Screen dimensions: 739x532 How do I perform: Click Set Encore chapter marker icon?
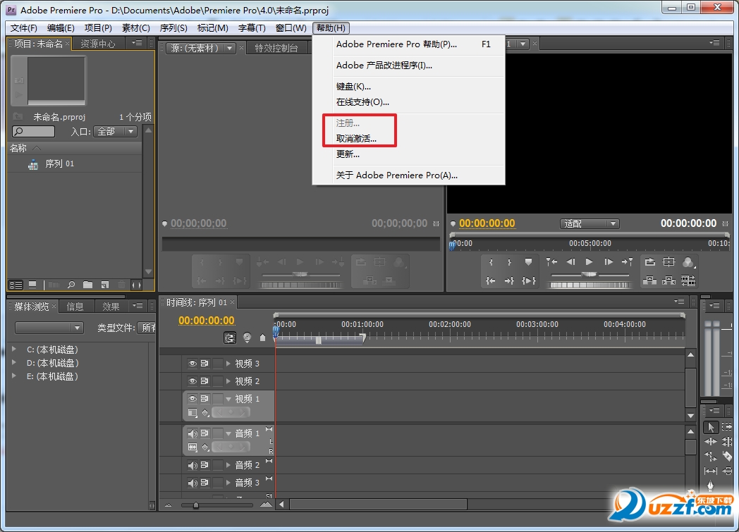pyautogui.click(x=247, y=338)
